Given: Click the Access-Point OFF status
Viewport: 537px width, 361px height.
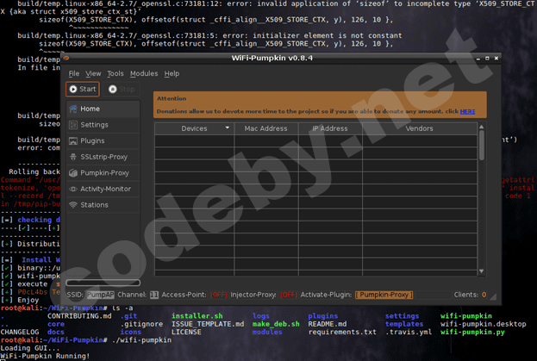Looking at the screenshot, I should tap(218, 295).
